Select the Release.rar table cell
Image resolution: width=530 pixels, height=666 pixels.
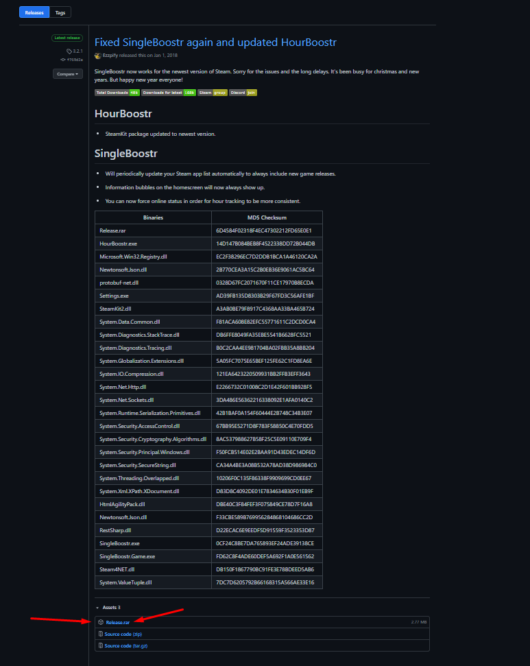point(154,230)
